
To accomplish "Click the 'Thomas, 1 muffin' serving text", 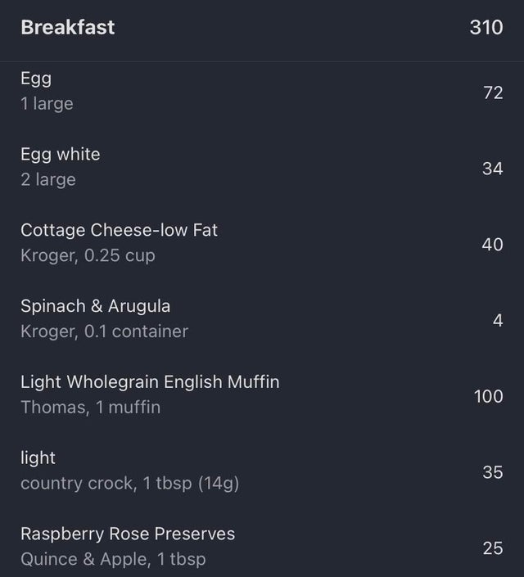I will tap(91, 407).
